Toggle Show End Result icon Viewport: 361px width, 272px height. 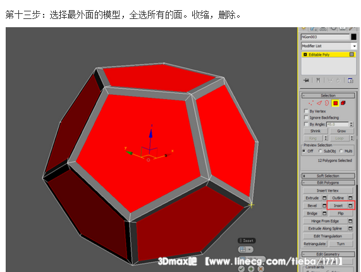[x=318, y=80]
